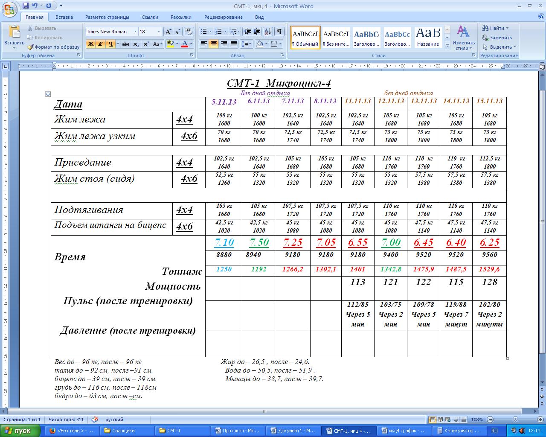Click the Windows пуск start button
Screen dimensions: 546x437
[18, 431]
